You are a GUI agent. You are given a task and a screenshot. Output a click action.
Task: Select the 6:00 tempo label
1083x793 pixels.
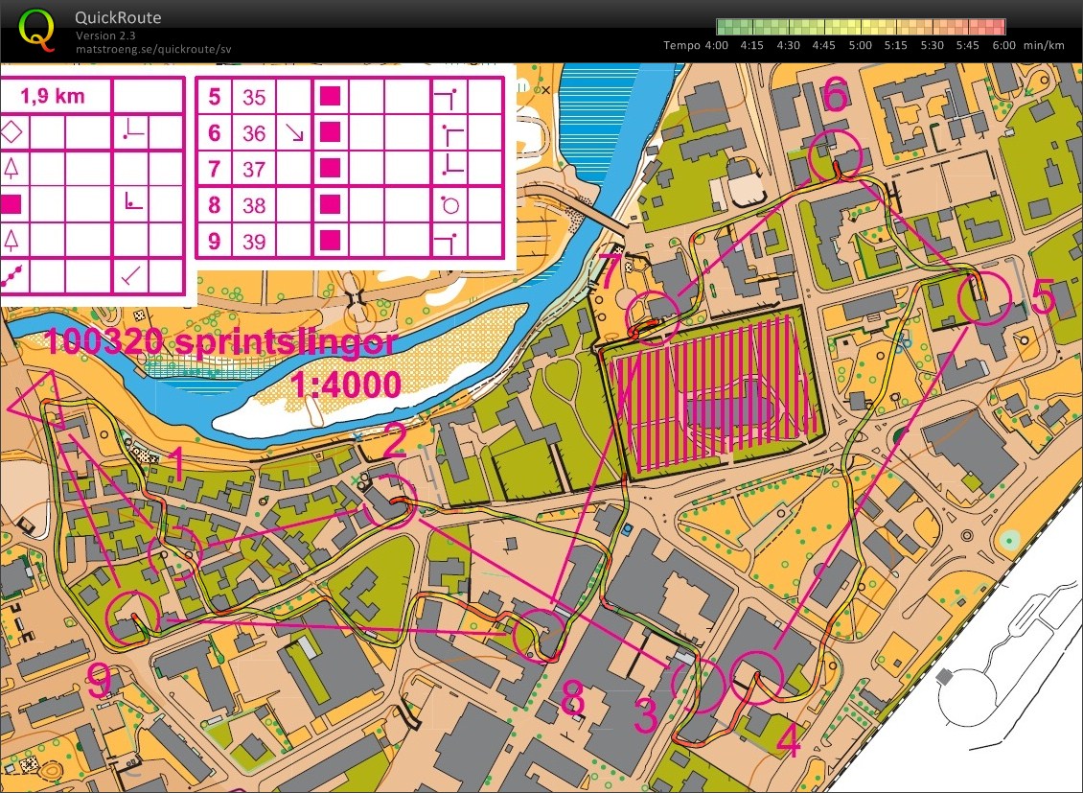tap(1003, 46)
